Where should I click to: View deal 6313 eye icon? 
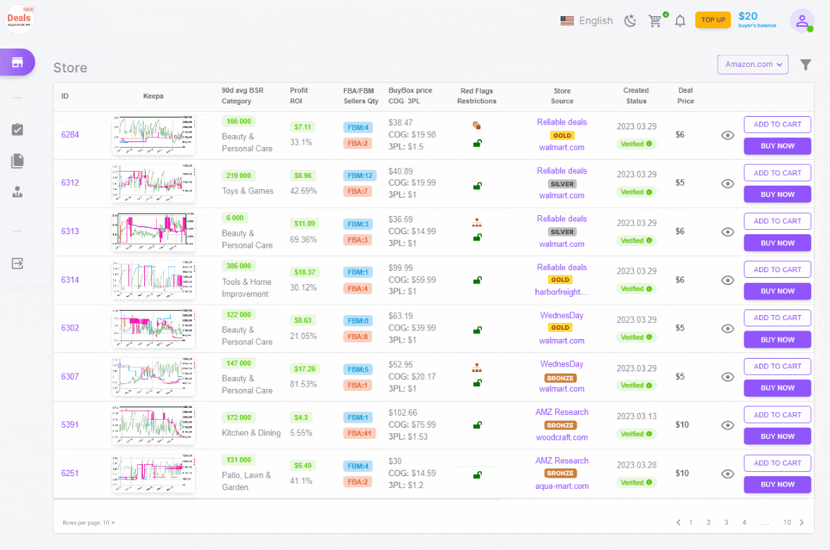(x=728, y=232)
